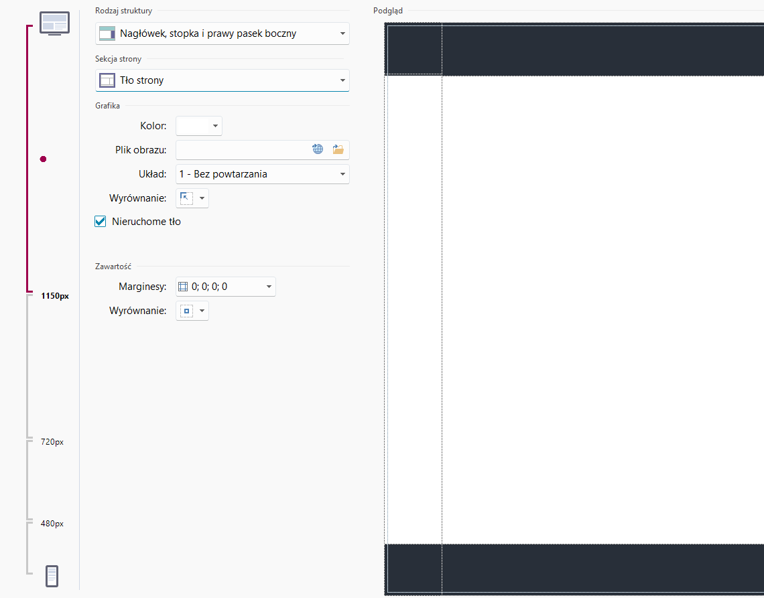The width and height of the screenshot is (764, 598).
Task: Click the desktop viewport icon
Action: (54, 23)
